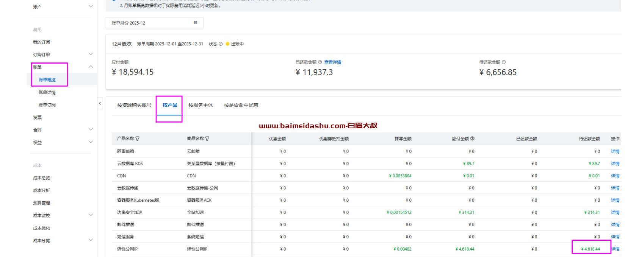This screenshot has height=257, width=636.
Task: Go to 成本分析 in the sidebar
Action: 41,190
